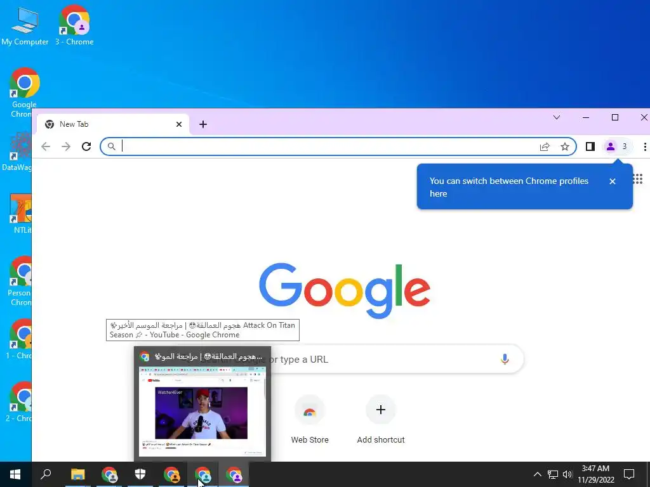650x487 pixels.
Task: Bookmark this tab with the star icon
Action: tap(564, 146)
